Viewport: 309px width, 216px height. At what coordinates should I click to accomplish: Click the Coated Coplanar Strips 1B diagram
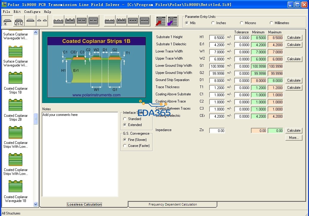coord(97,67)
